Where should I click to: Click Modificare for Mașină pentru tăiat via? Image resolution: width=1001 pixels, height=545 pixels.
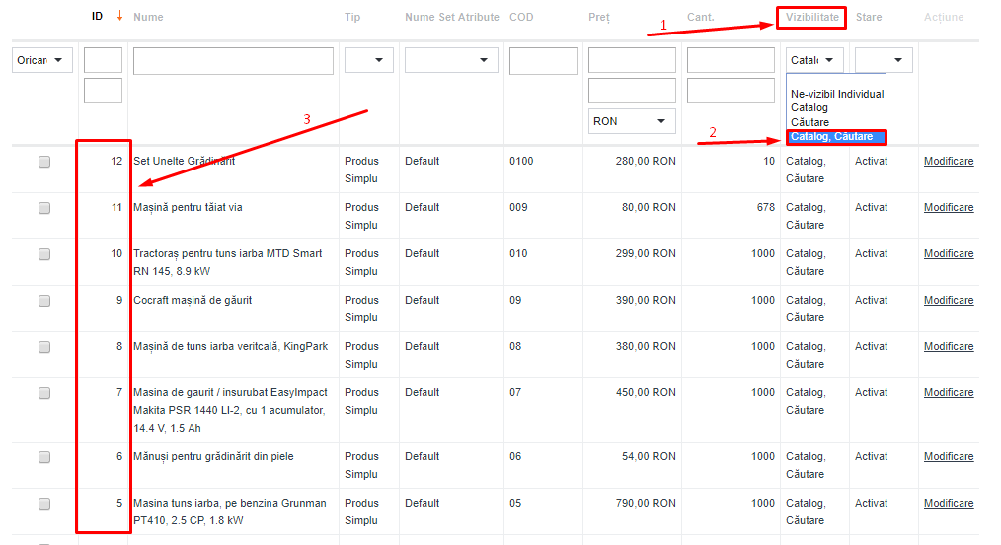click(949, 207)
